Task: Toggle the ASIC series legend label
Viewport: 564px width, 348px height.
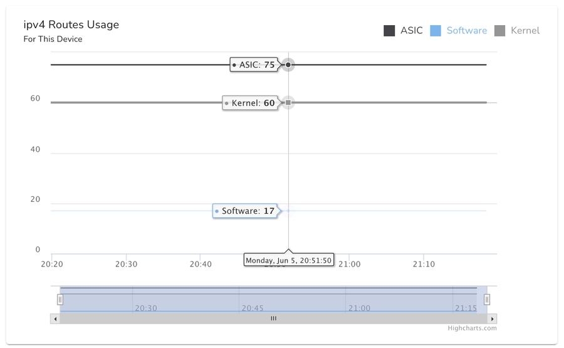Action: [x=412, y=31]
